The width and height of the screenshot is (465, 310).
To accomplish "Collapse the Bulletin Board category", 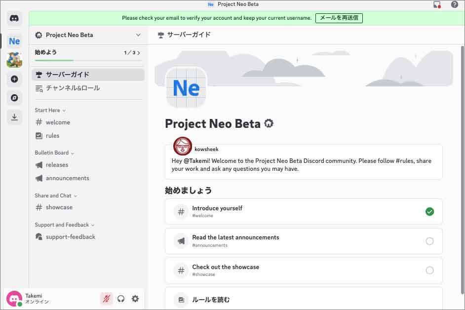I will click(x=54, y=153).
